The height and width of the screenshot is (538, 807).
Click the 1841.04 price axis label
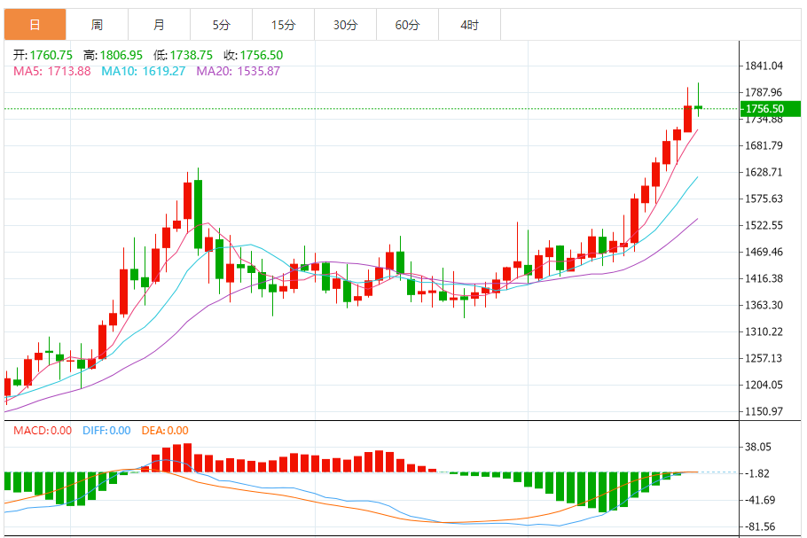click(x=764, y=66)
